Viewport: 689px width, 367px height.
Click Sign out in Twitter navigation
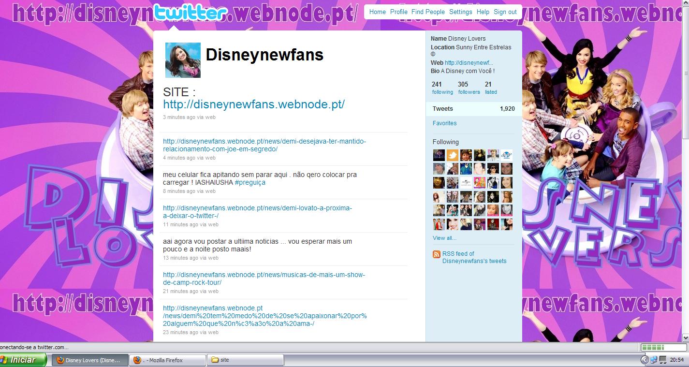coord(505,12)
